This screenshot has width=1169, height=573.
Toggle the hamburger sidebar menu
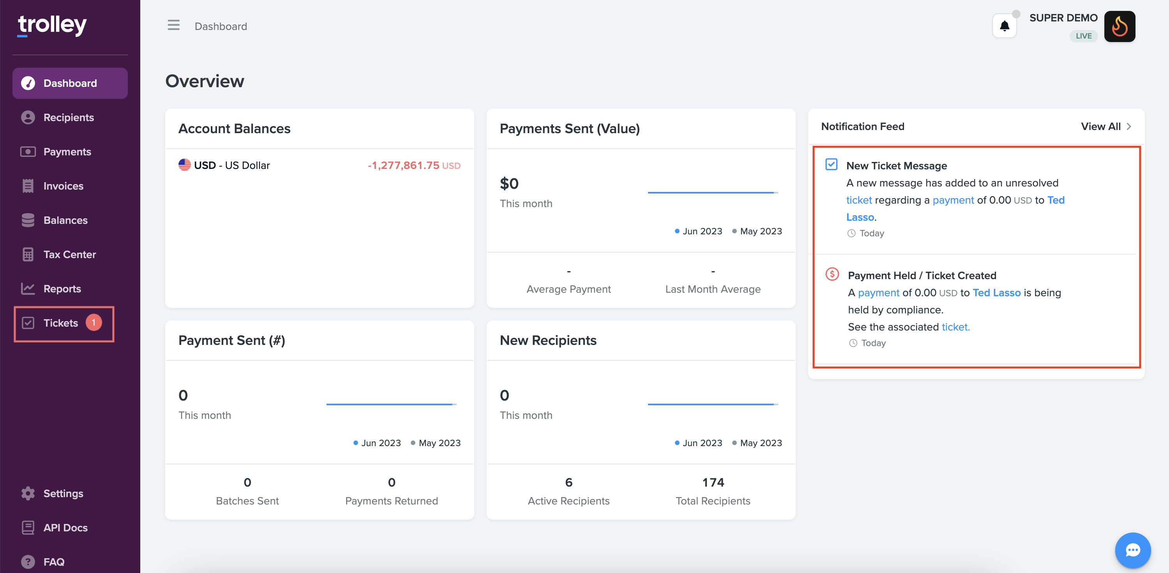(173, 25)
